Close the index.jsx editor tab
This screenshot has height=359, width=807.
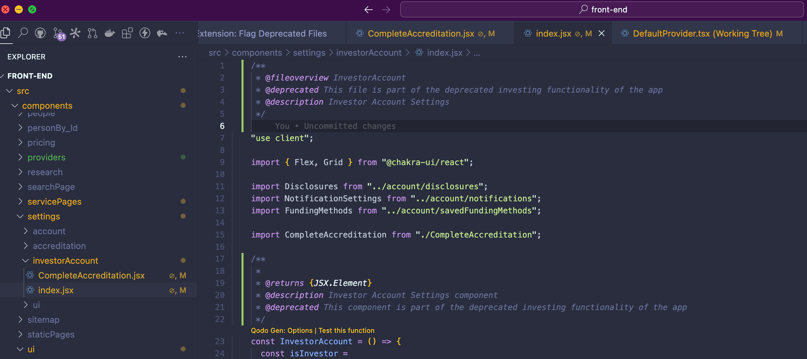(x=601, y=33)
